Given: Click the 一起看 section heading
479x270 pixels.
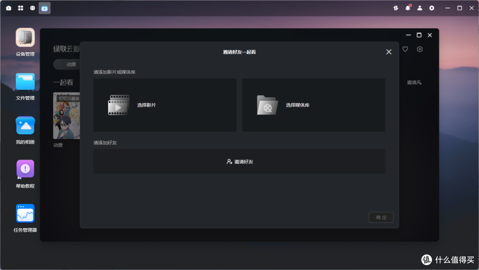Looking at the screenshot, I should [63, 82].
